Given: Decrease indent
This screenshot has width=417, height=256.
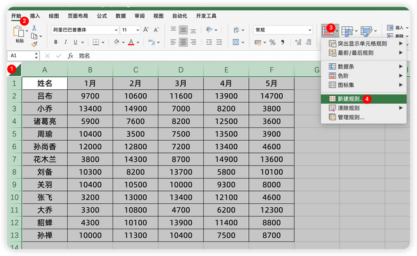Looking at the screenshot, I should click(x=209, y=42).
